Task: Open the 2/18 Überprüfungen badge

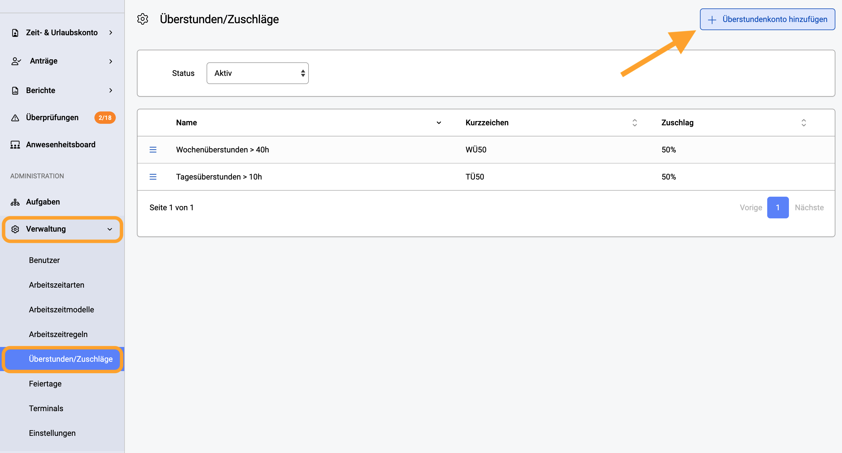Action: pyautogui.click(x=105, y=117)
